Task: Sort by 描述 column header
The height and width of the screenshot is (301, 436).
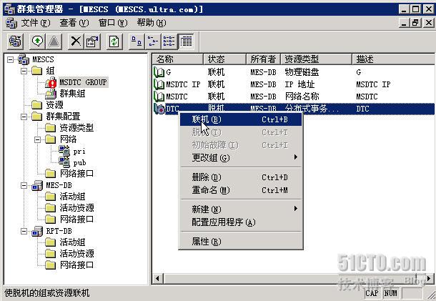Action: click(393, 59)
